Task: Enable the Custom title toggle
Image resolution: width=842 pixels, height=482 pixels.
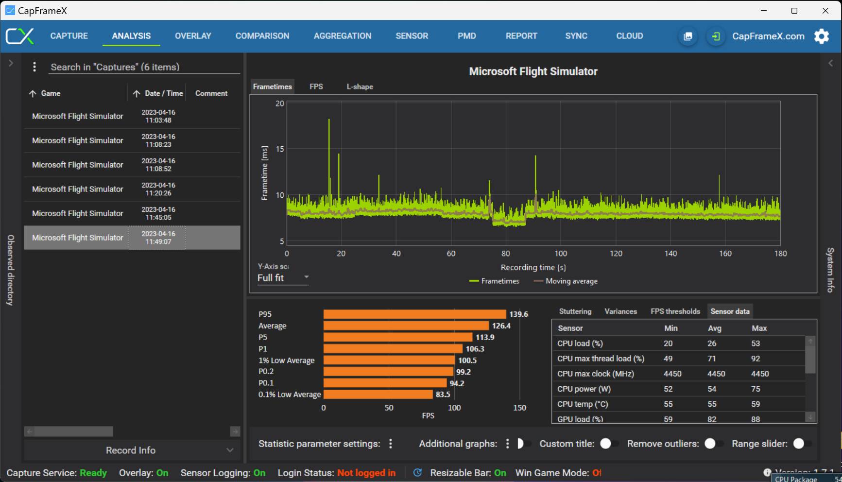Action: coord(609,444)
